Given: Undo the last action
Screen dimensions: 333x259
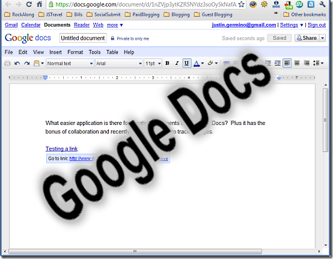Looking at the screenshot, I should click(17, 63).
